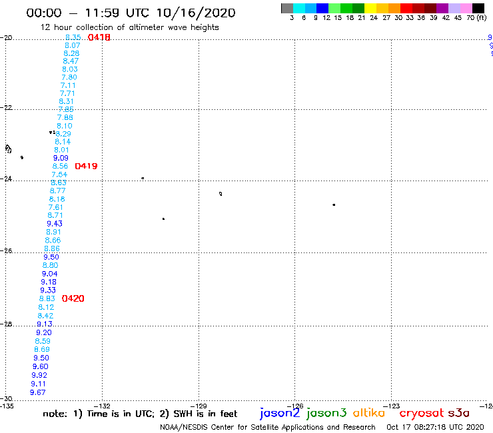
Task: Click the wave height value 7.11
Action: point(68,85)
